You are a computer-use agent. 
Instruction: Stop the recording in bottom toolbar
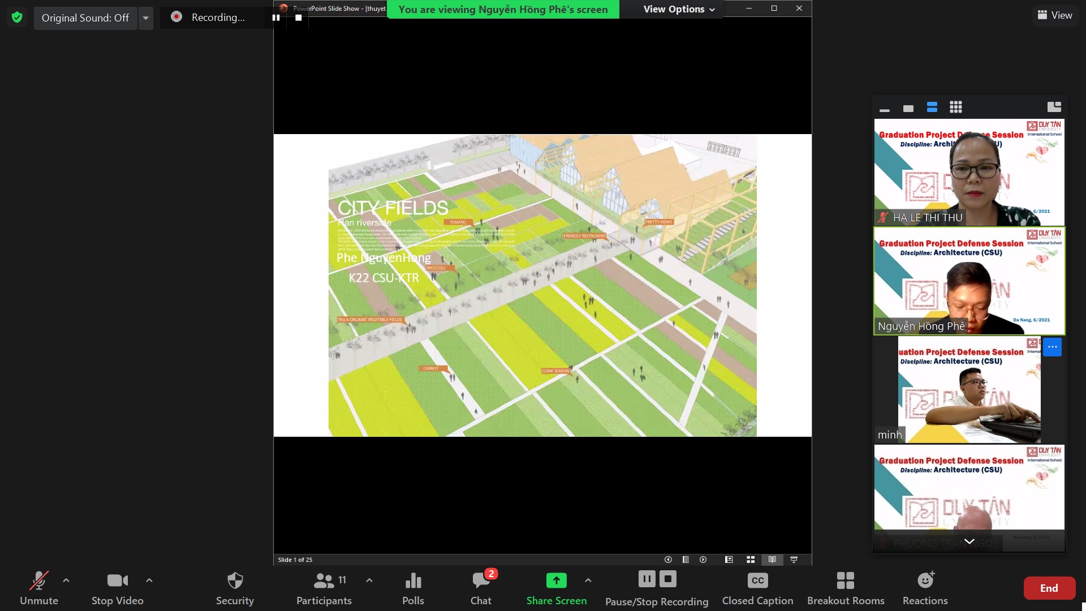[x=668, y=579]
